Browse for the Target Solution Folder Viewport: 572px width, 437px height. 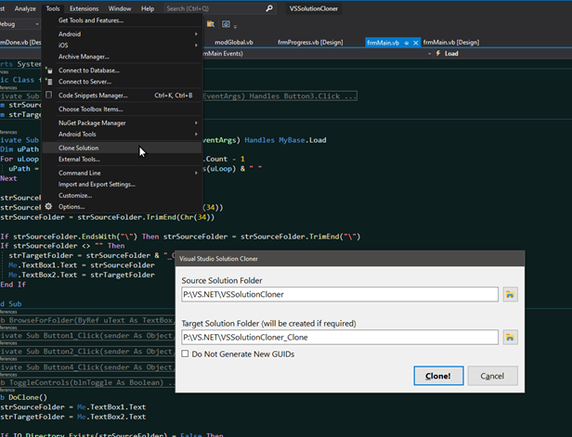click(x=510, y=337)
